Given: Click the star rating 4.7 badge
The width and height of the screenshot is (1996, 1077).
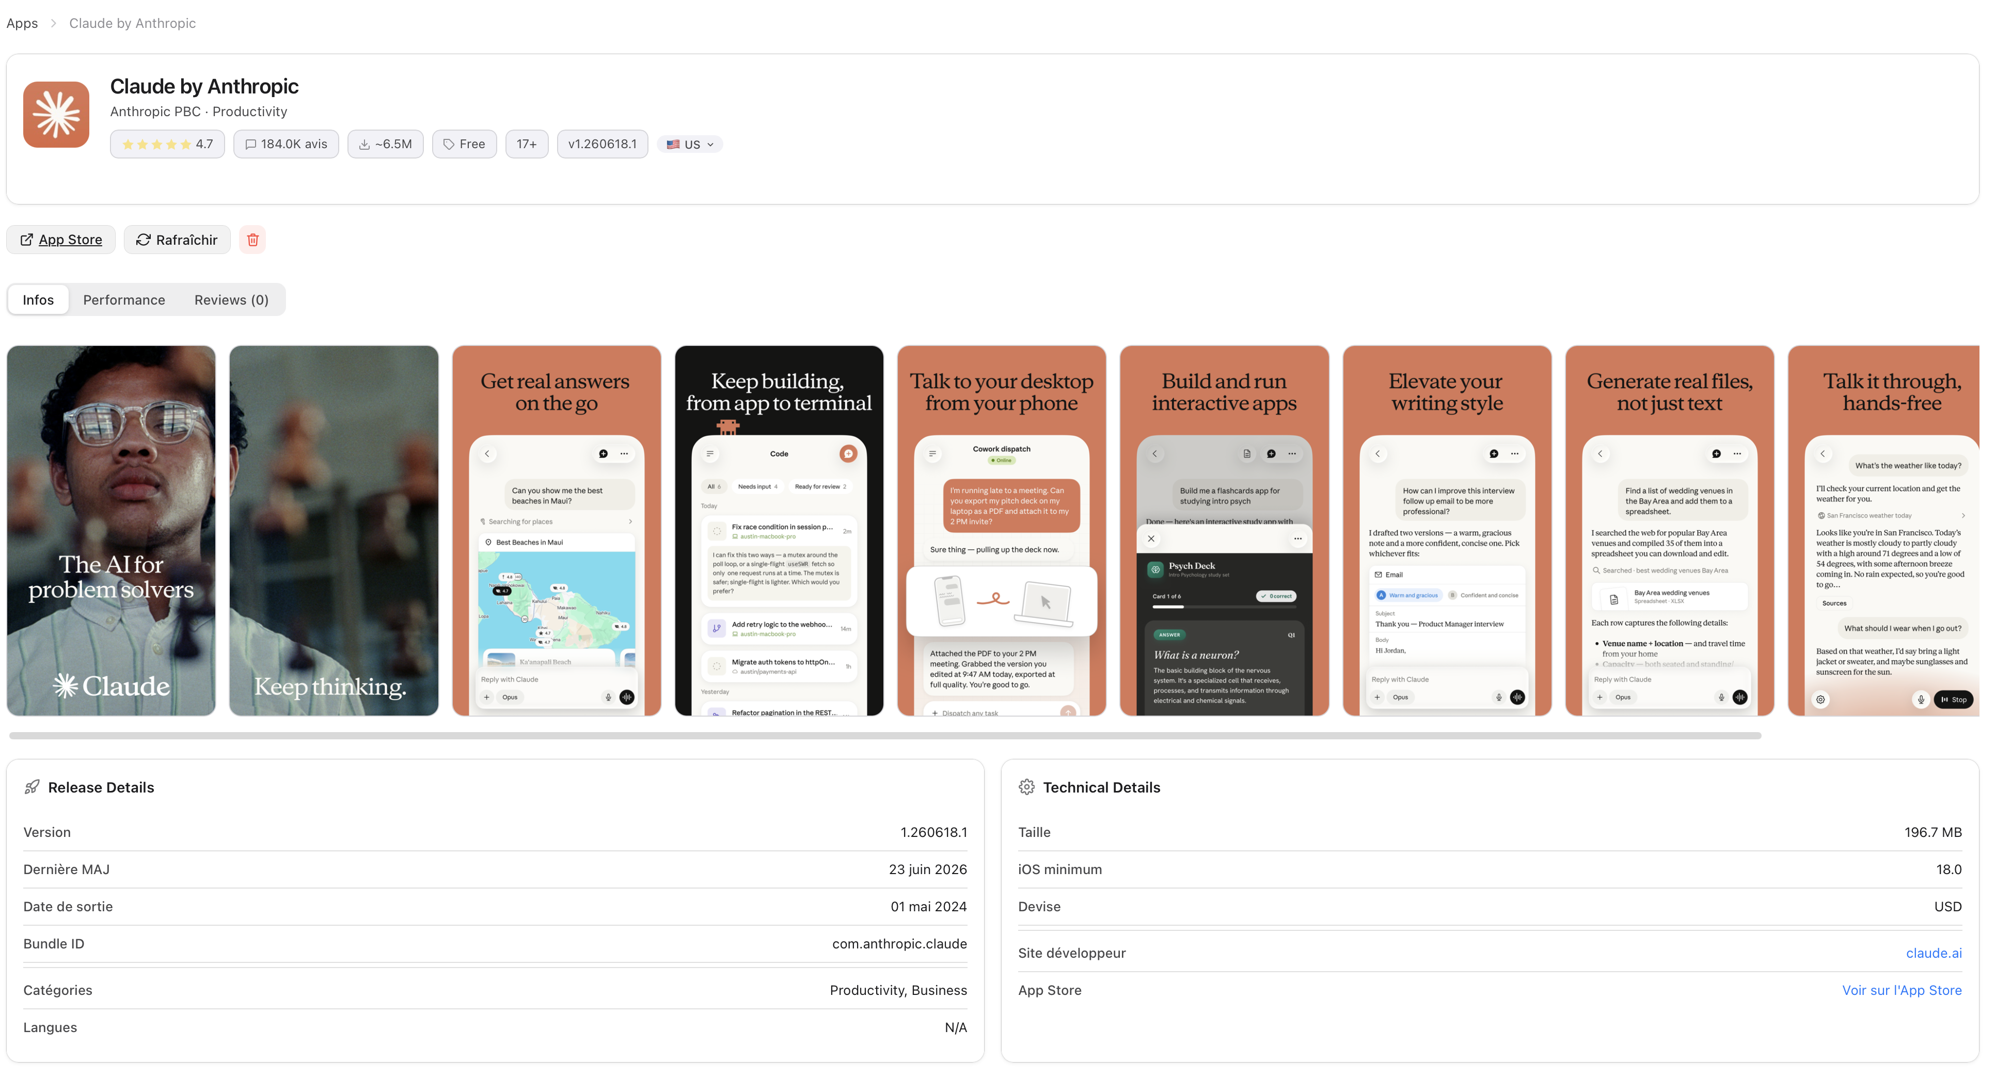Looking at the screenshot, I should coord(167,144).
